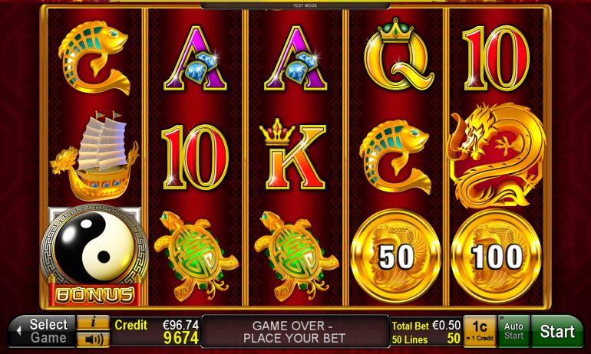Click the dragon ship symbol
Image resolution: width=591 pixels, height=354 pixels.
pos(94,156)
